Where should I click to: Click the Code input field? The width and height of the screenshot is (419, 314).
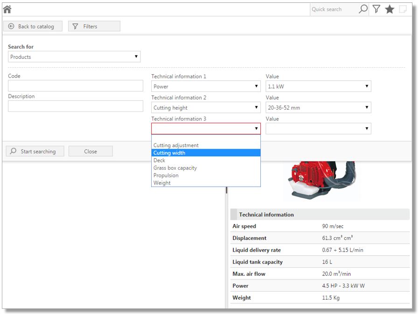(76, 86)
